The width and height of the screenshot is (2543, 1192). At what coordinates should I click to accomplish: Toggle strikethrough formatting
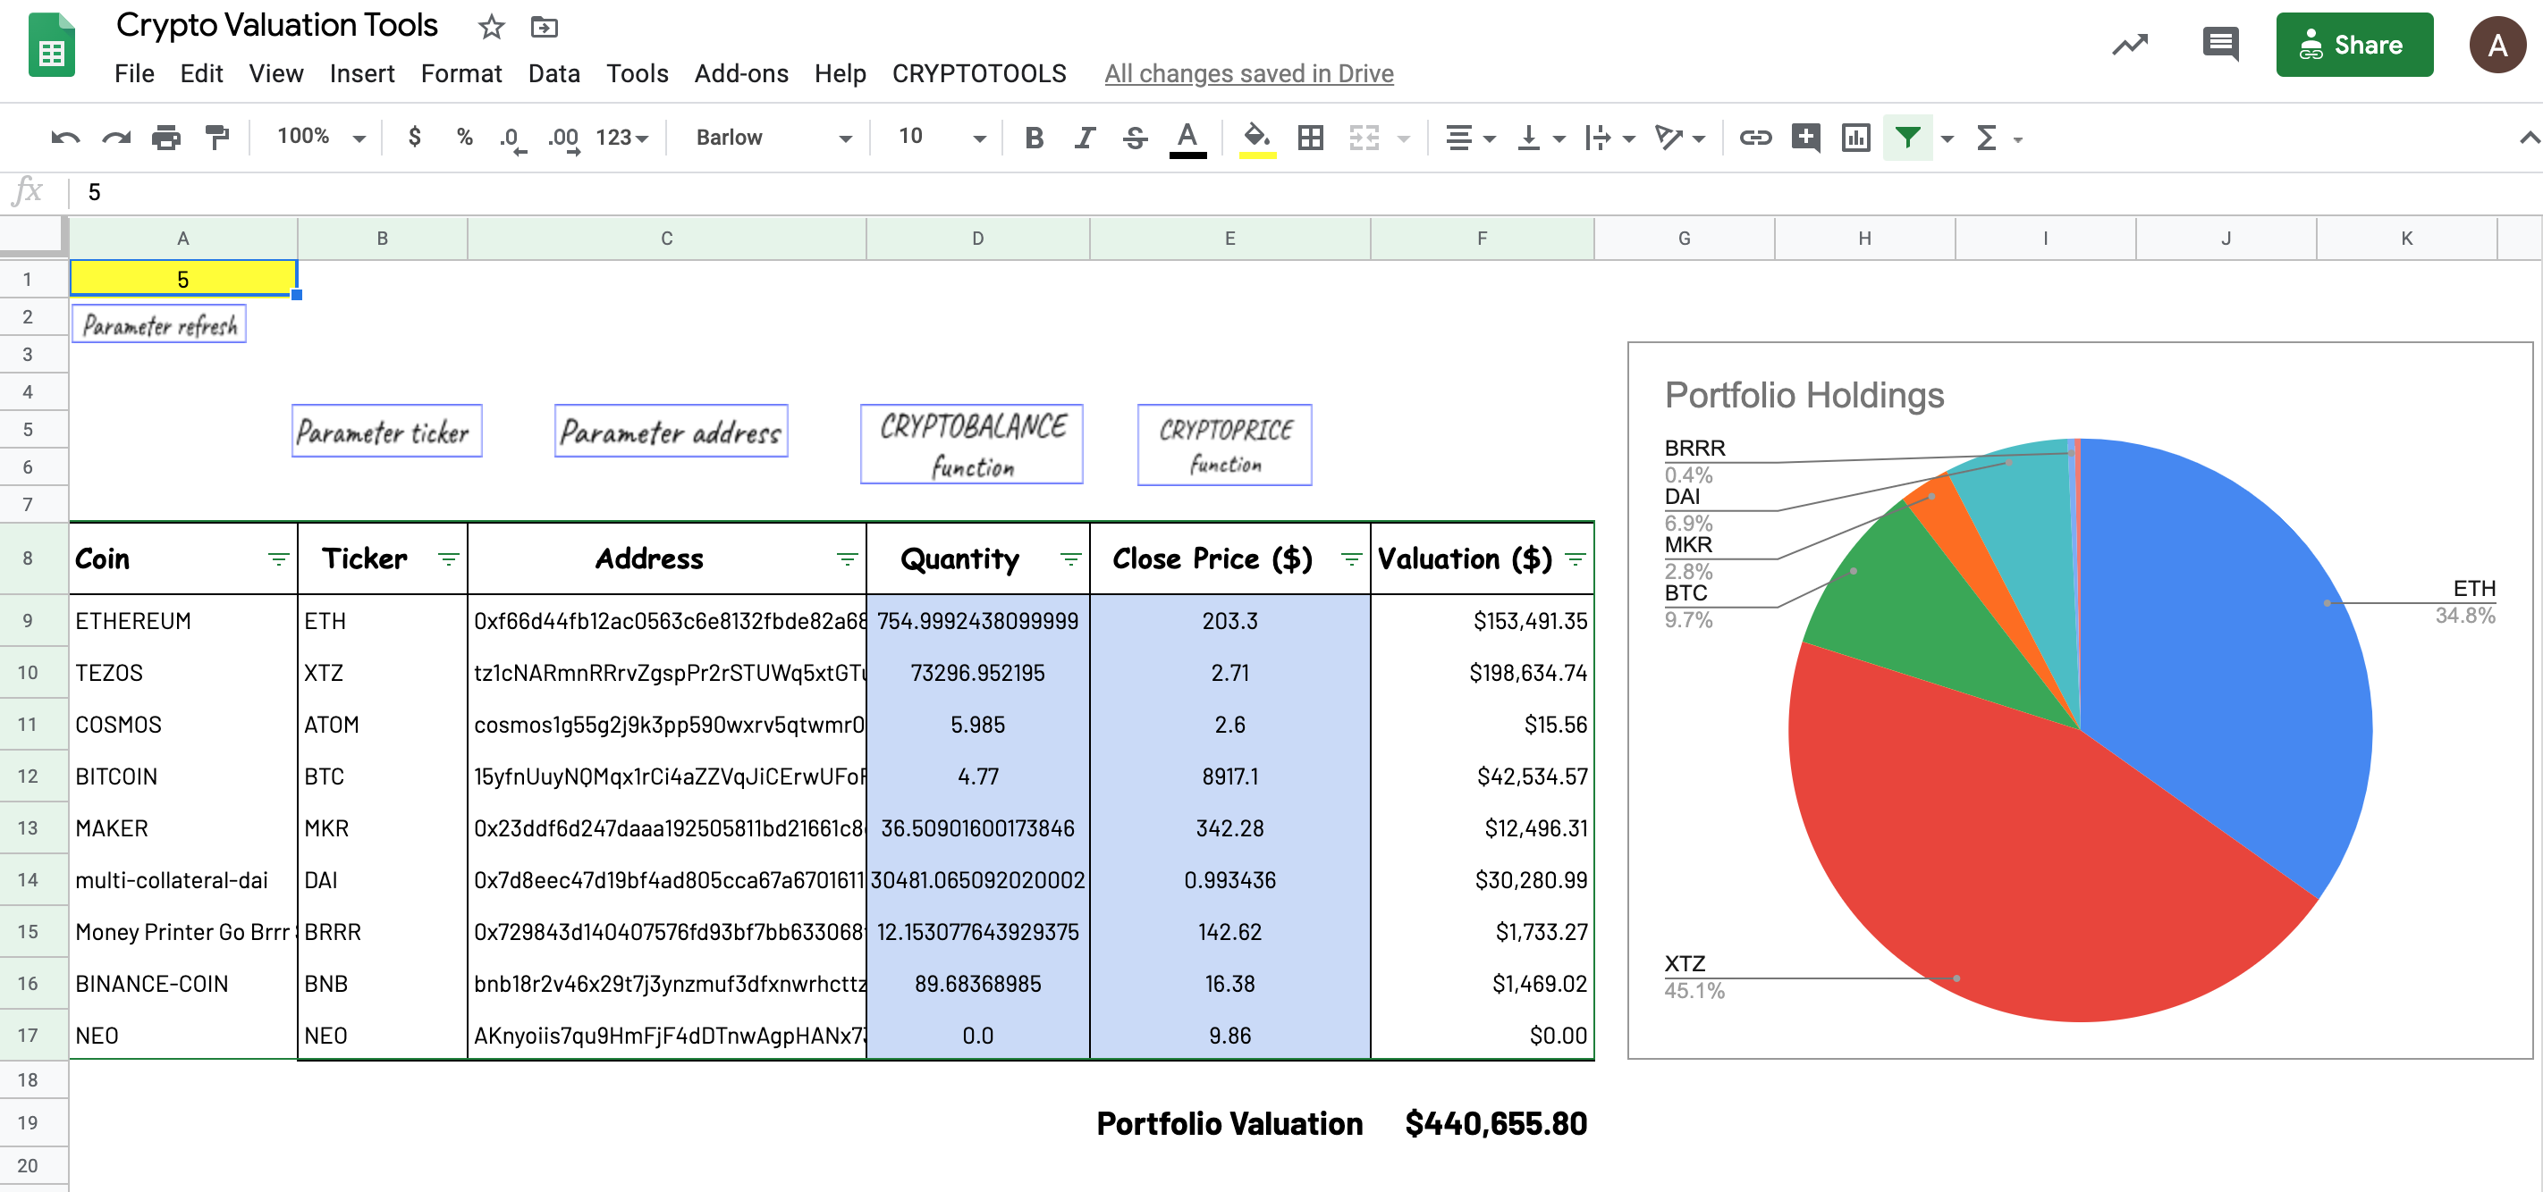coord(1136,139)
